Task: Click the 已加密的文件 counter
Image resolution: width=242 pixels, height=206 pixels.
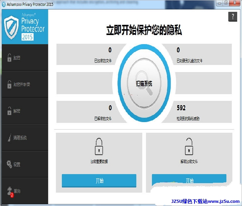Action: coord(86,54)
